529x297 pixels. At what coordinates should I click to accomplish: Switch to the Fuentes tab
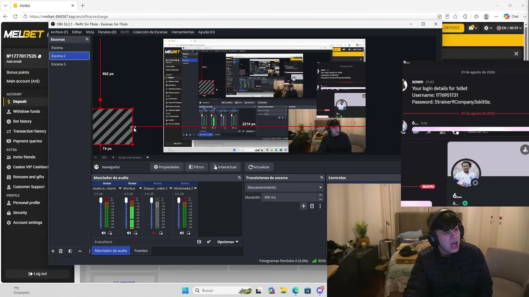point(141,250)
